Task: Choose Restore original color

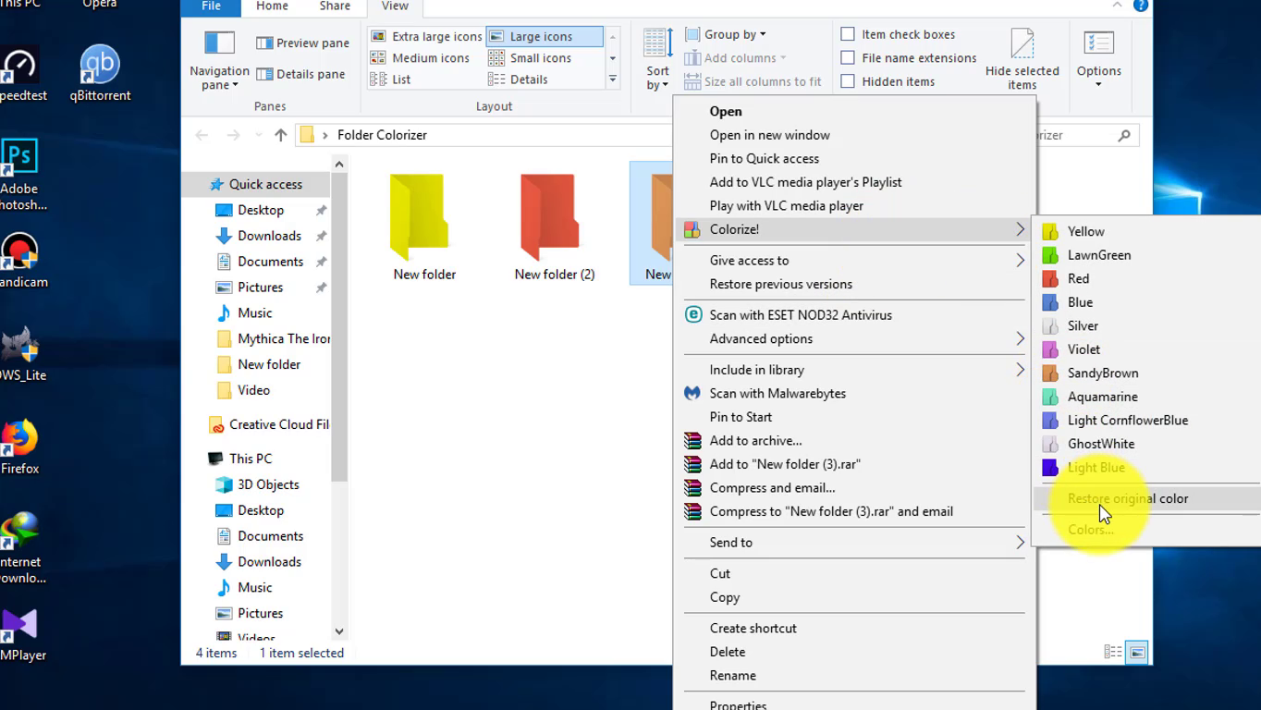Action: pyautogui.click(x=1128, y=498)
